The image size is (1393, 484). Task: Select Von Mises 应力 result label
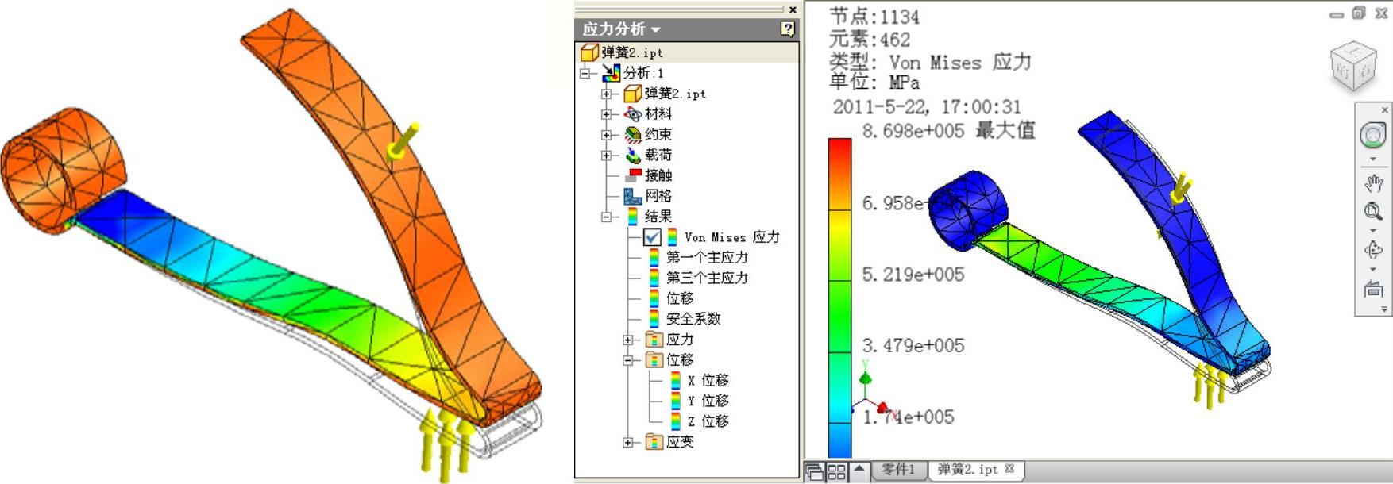[732, 237]
